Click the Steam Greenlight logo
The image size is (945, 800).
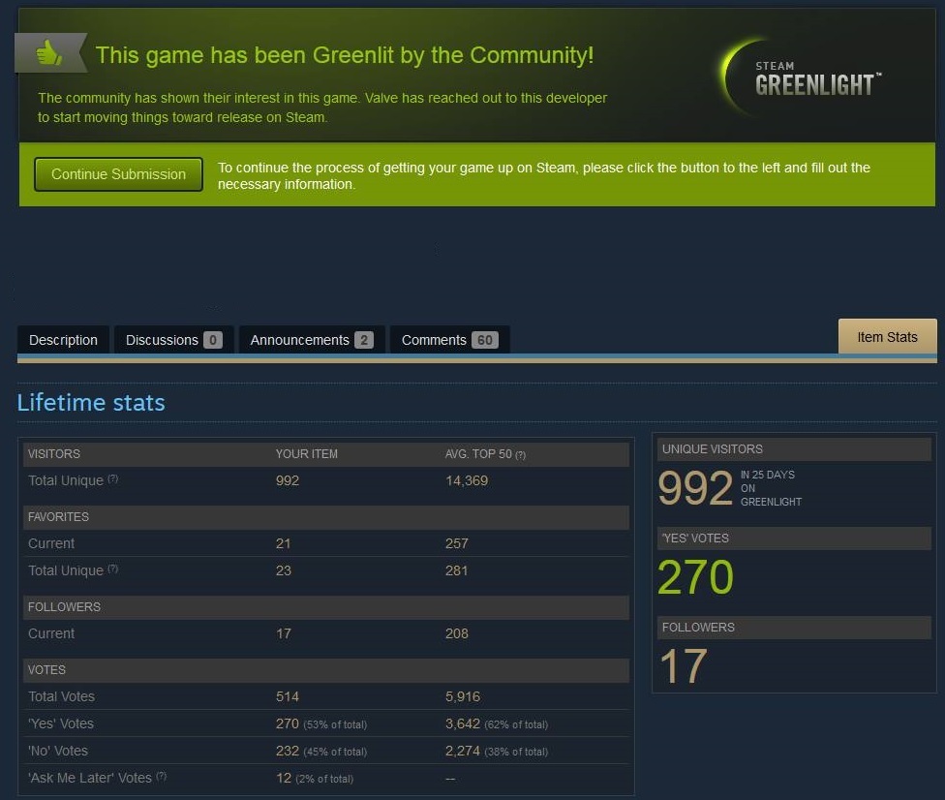coord(800,77)
